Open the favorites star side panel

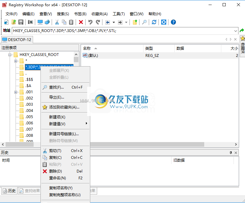point(243,46)
